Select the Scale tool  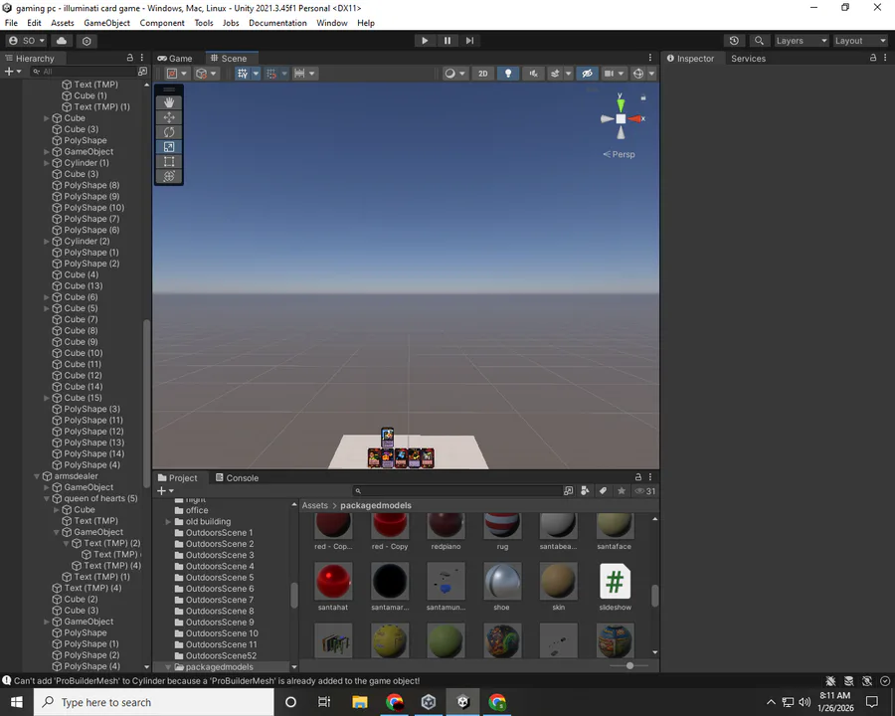(168, 146)
